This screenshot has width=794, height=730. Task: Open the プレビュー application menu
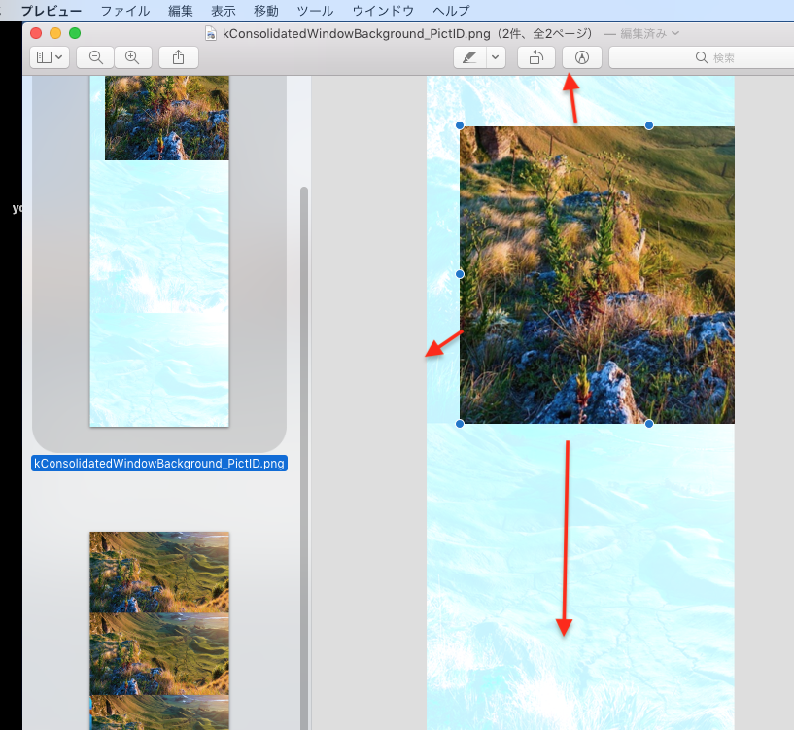[x=52, y=11]
